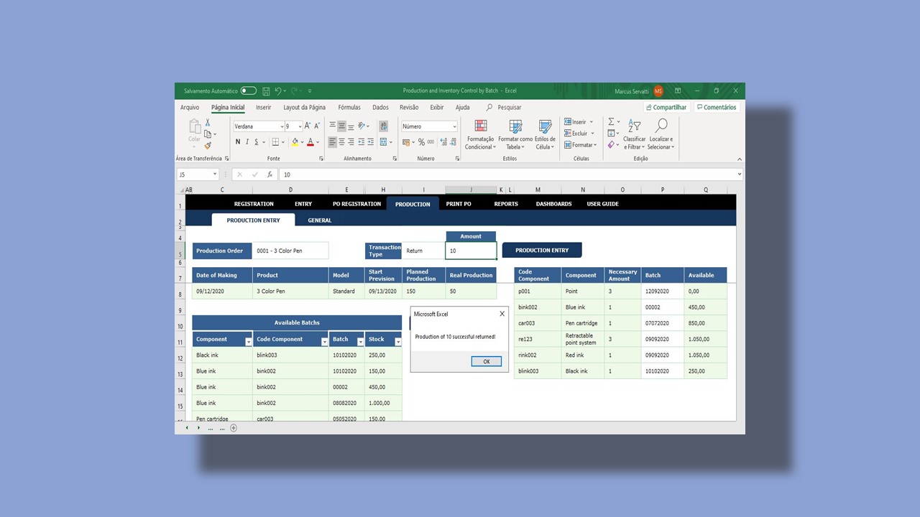Click OK in the Microsoft Excel dialog
Image resolution: width=920 pixels, height=517 pixels.
486,361
